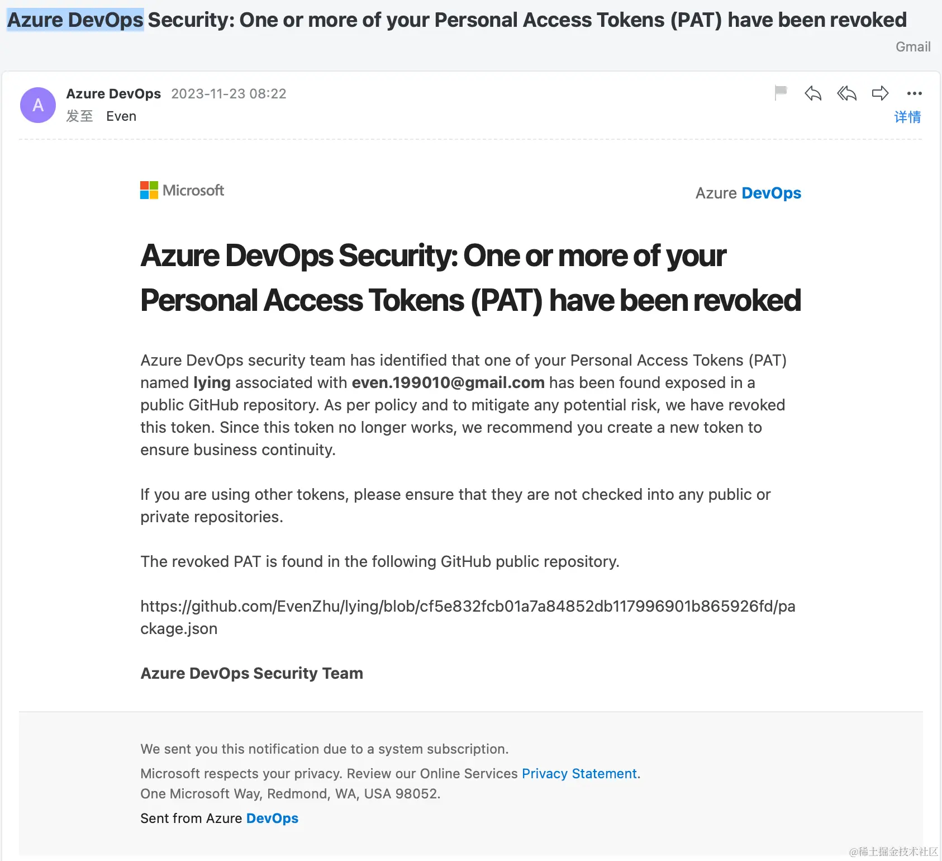Click the Azure DevOps Security Team signature
The width and height of the screenshot is (942, 861).
pos(251,673)
